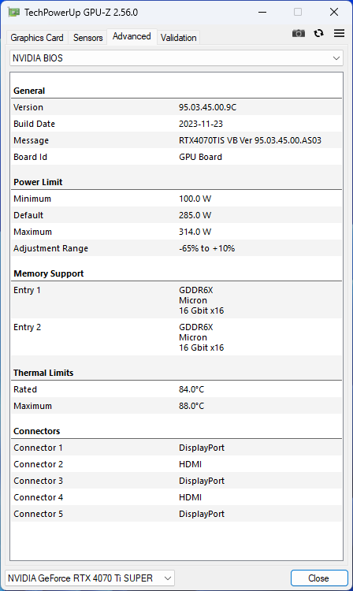The image size is (353, 591).
Task: Select the BIOS Version row
Action: tap(176, 107)
